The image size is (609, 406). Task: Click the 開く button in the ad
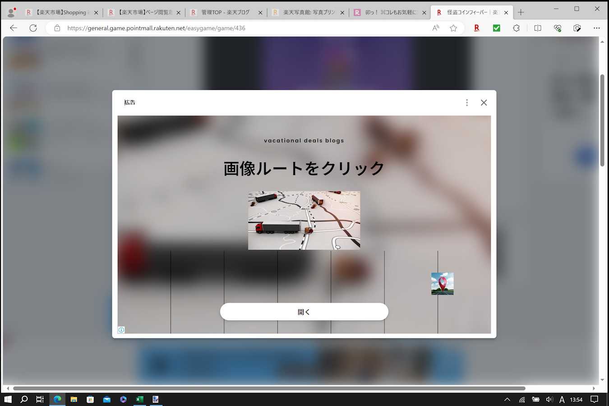(x=304, y=312)
